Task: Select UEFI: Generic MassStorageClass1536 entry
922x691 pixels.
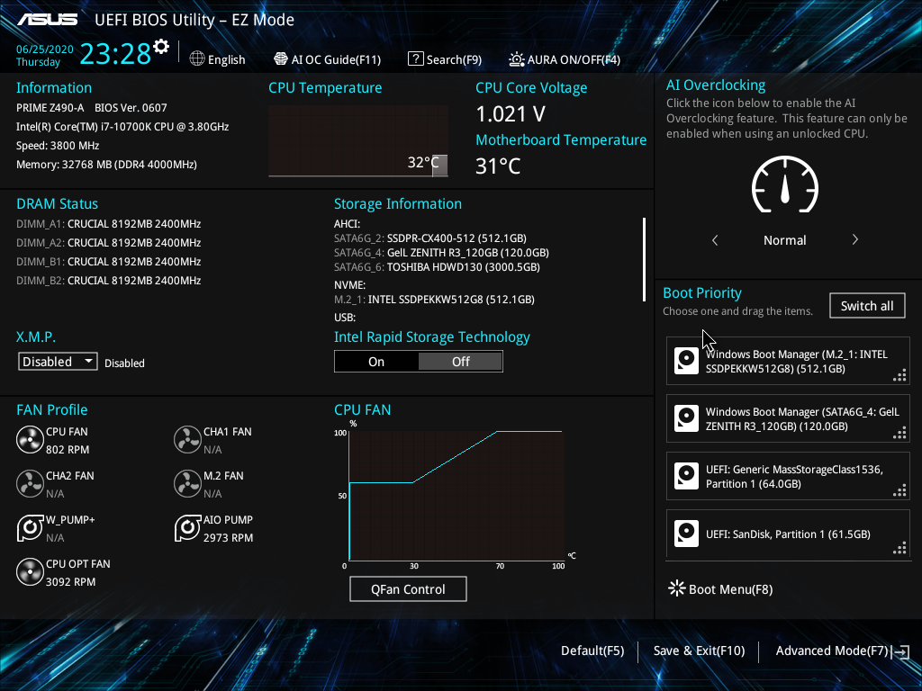Action: tap(788, 476)
